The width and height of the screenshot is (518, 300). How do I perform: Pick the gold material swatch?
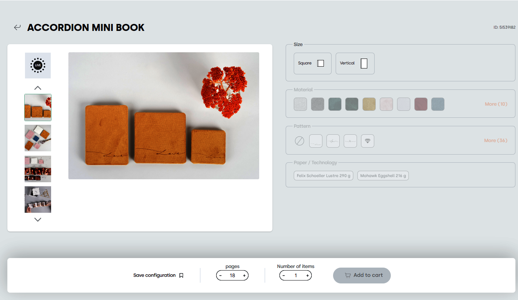[x=369, y=104]
